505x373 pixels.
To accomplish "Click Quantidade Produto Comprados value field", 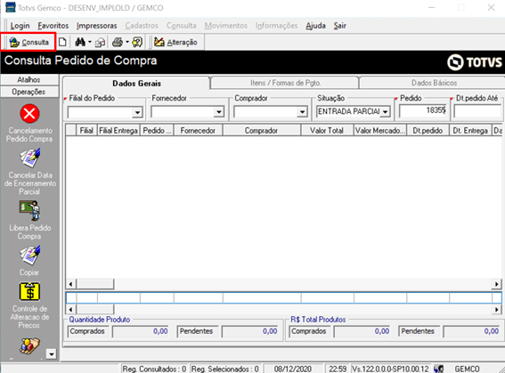I will pyautogui.click(x=141, y=331).
